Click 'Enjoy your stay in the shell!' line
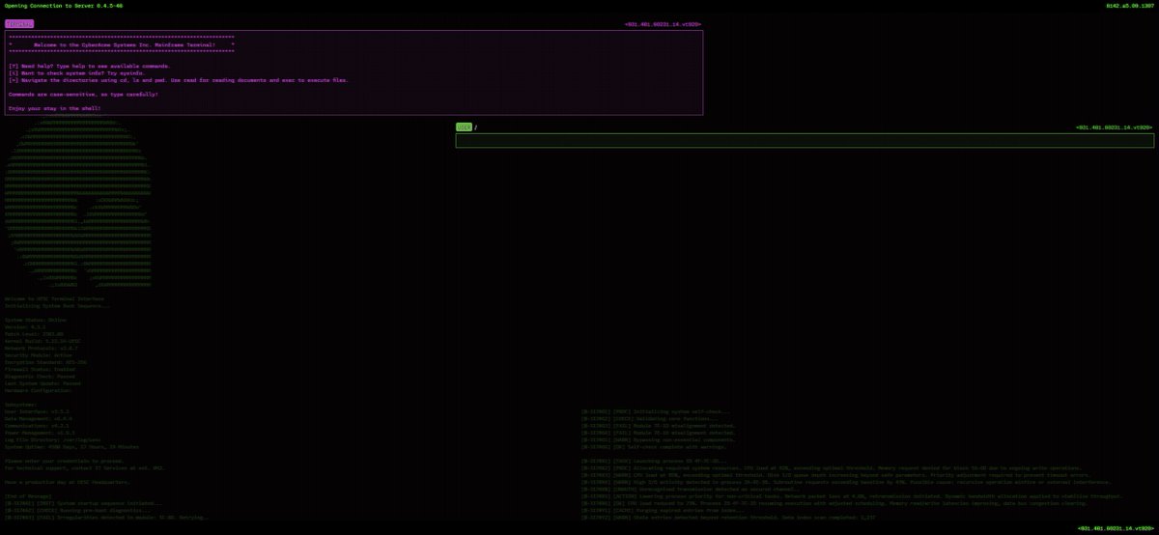The width and height of the screenshot is (1159, 535). coord(55,109)
